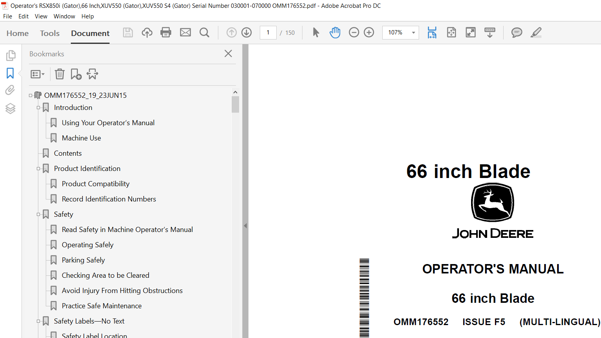Zoom out with minus icon
Screen dimensions: 601x338
coord(354,32)
